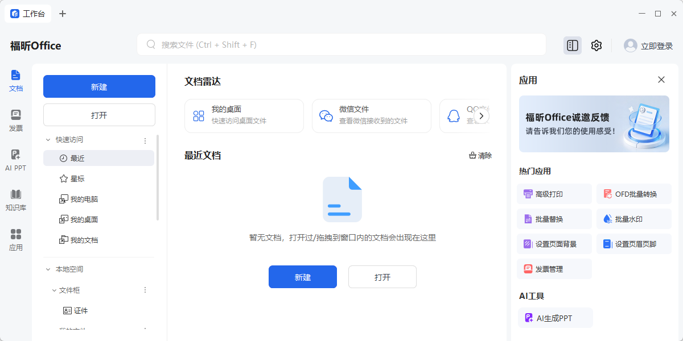Launch 设置页眉页脚 app
Screen dimensions: 683x341
click(x=634, y=244)
